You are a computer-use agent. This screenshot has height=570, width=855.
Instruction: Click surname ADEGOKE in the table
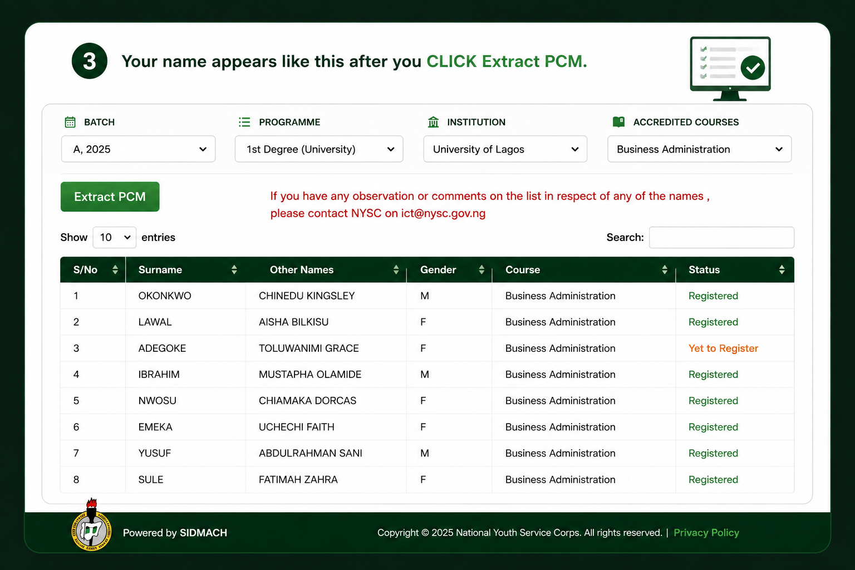(x=163, y=348)
